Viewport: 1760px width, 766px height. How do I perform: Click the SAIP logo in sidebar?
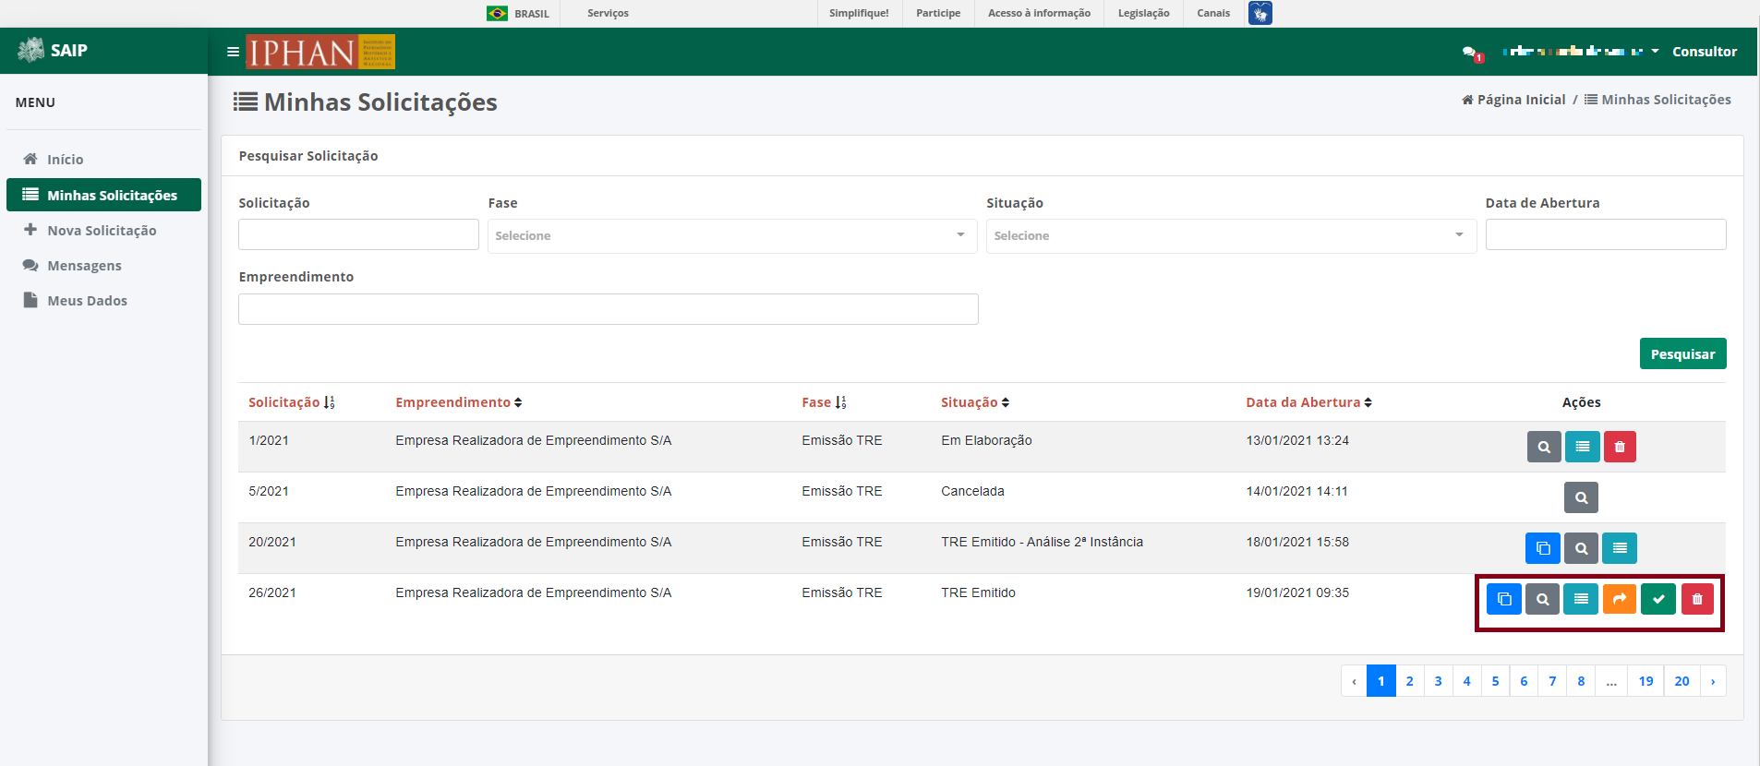[x=53, y=51]
